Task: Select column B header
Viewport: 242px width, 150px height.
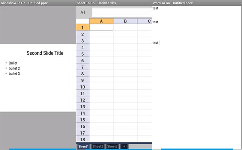Action: coord(125,21)
